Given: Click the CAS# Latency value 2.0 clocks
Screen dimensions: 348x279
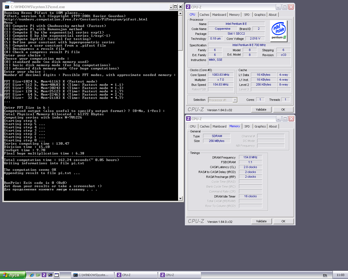Looking at the screenshot, I should [250, 167].
